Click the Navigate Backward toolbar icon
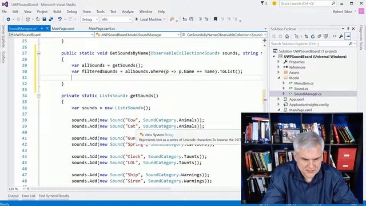Screen dimensions: 366x206 [8, 19]
